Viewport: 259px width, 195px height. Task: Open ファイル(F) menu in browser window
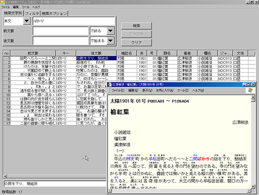click(118, 91)
